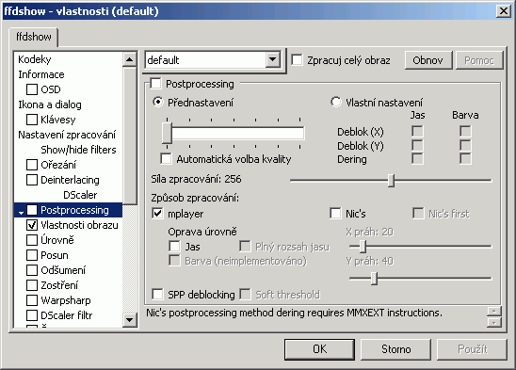Click the arrow beside Postprocessing list item

click(21, 213)
